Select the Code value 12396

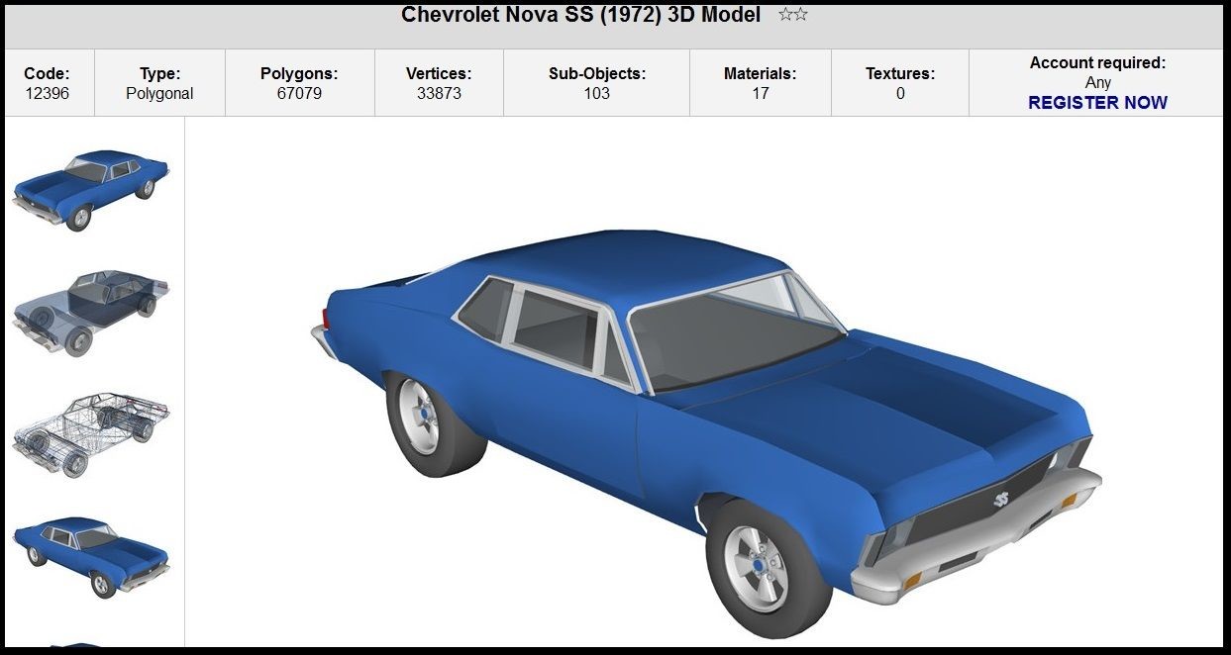[x=47, y=94]
